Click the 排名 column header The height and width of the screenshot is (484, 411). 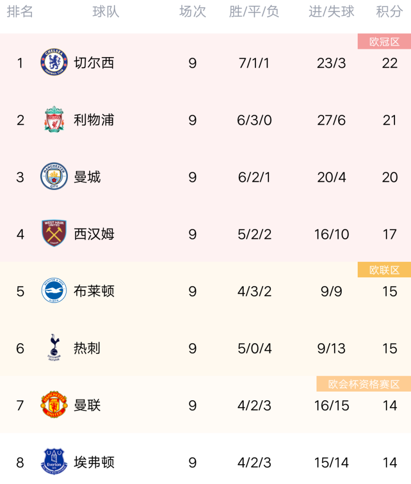tap(20, 12)
